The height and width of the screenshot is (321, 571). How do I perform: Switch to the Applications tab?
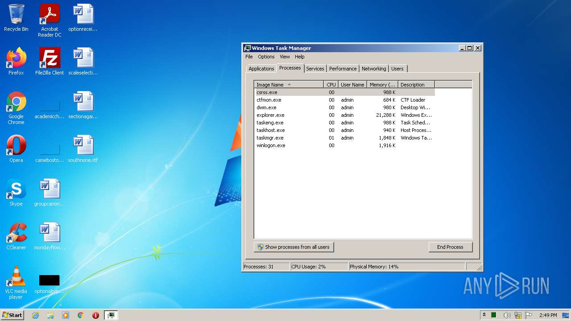pos(261,69)
